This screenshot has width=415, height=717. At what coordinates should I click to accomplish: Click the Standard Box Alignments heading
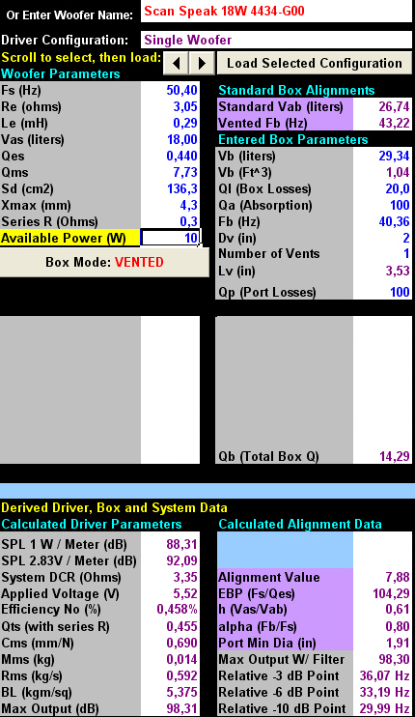296,90
